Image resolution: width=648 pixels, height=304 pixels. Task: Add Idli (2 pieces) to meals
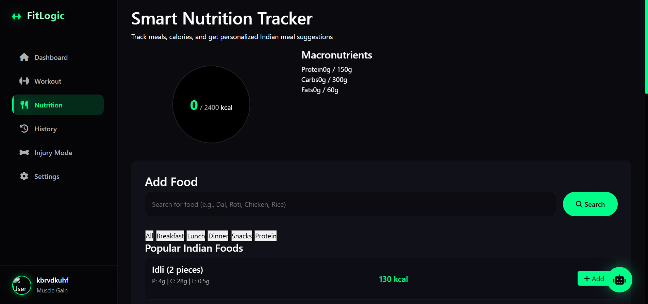594,278
